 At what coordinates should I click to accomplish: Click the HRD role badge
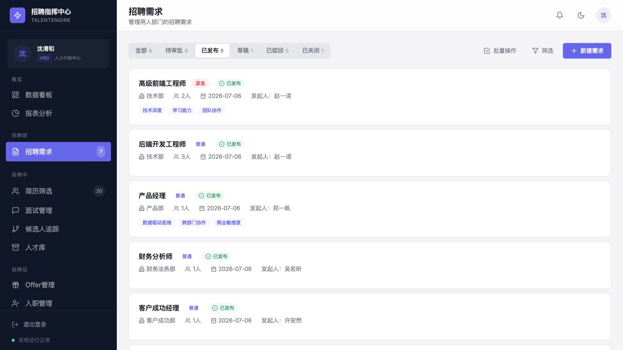click(x=44, y=58)
